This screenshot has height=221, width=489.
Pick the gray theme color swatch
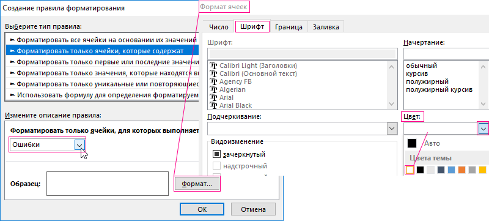click(x=472, y=170)
